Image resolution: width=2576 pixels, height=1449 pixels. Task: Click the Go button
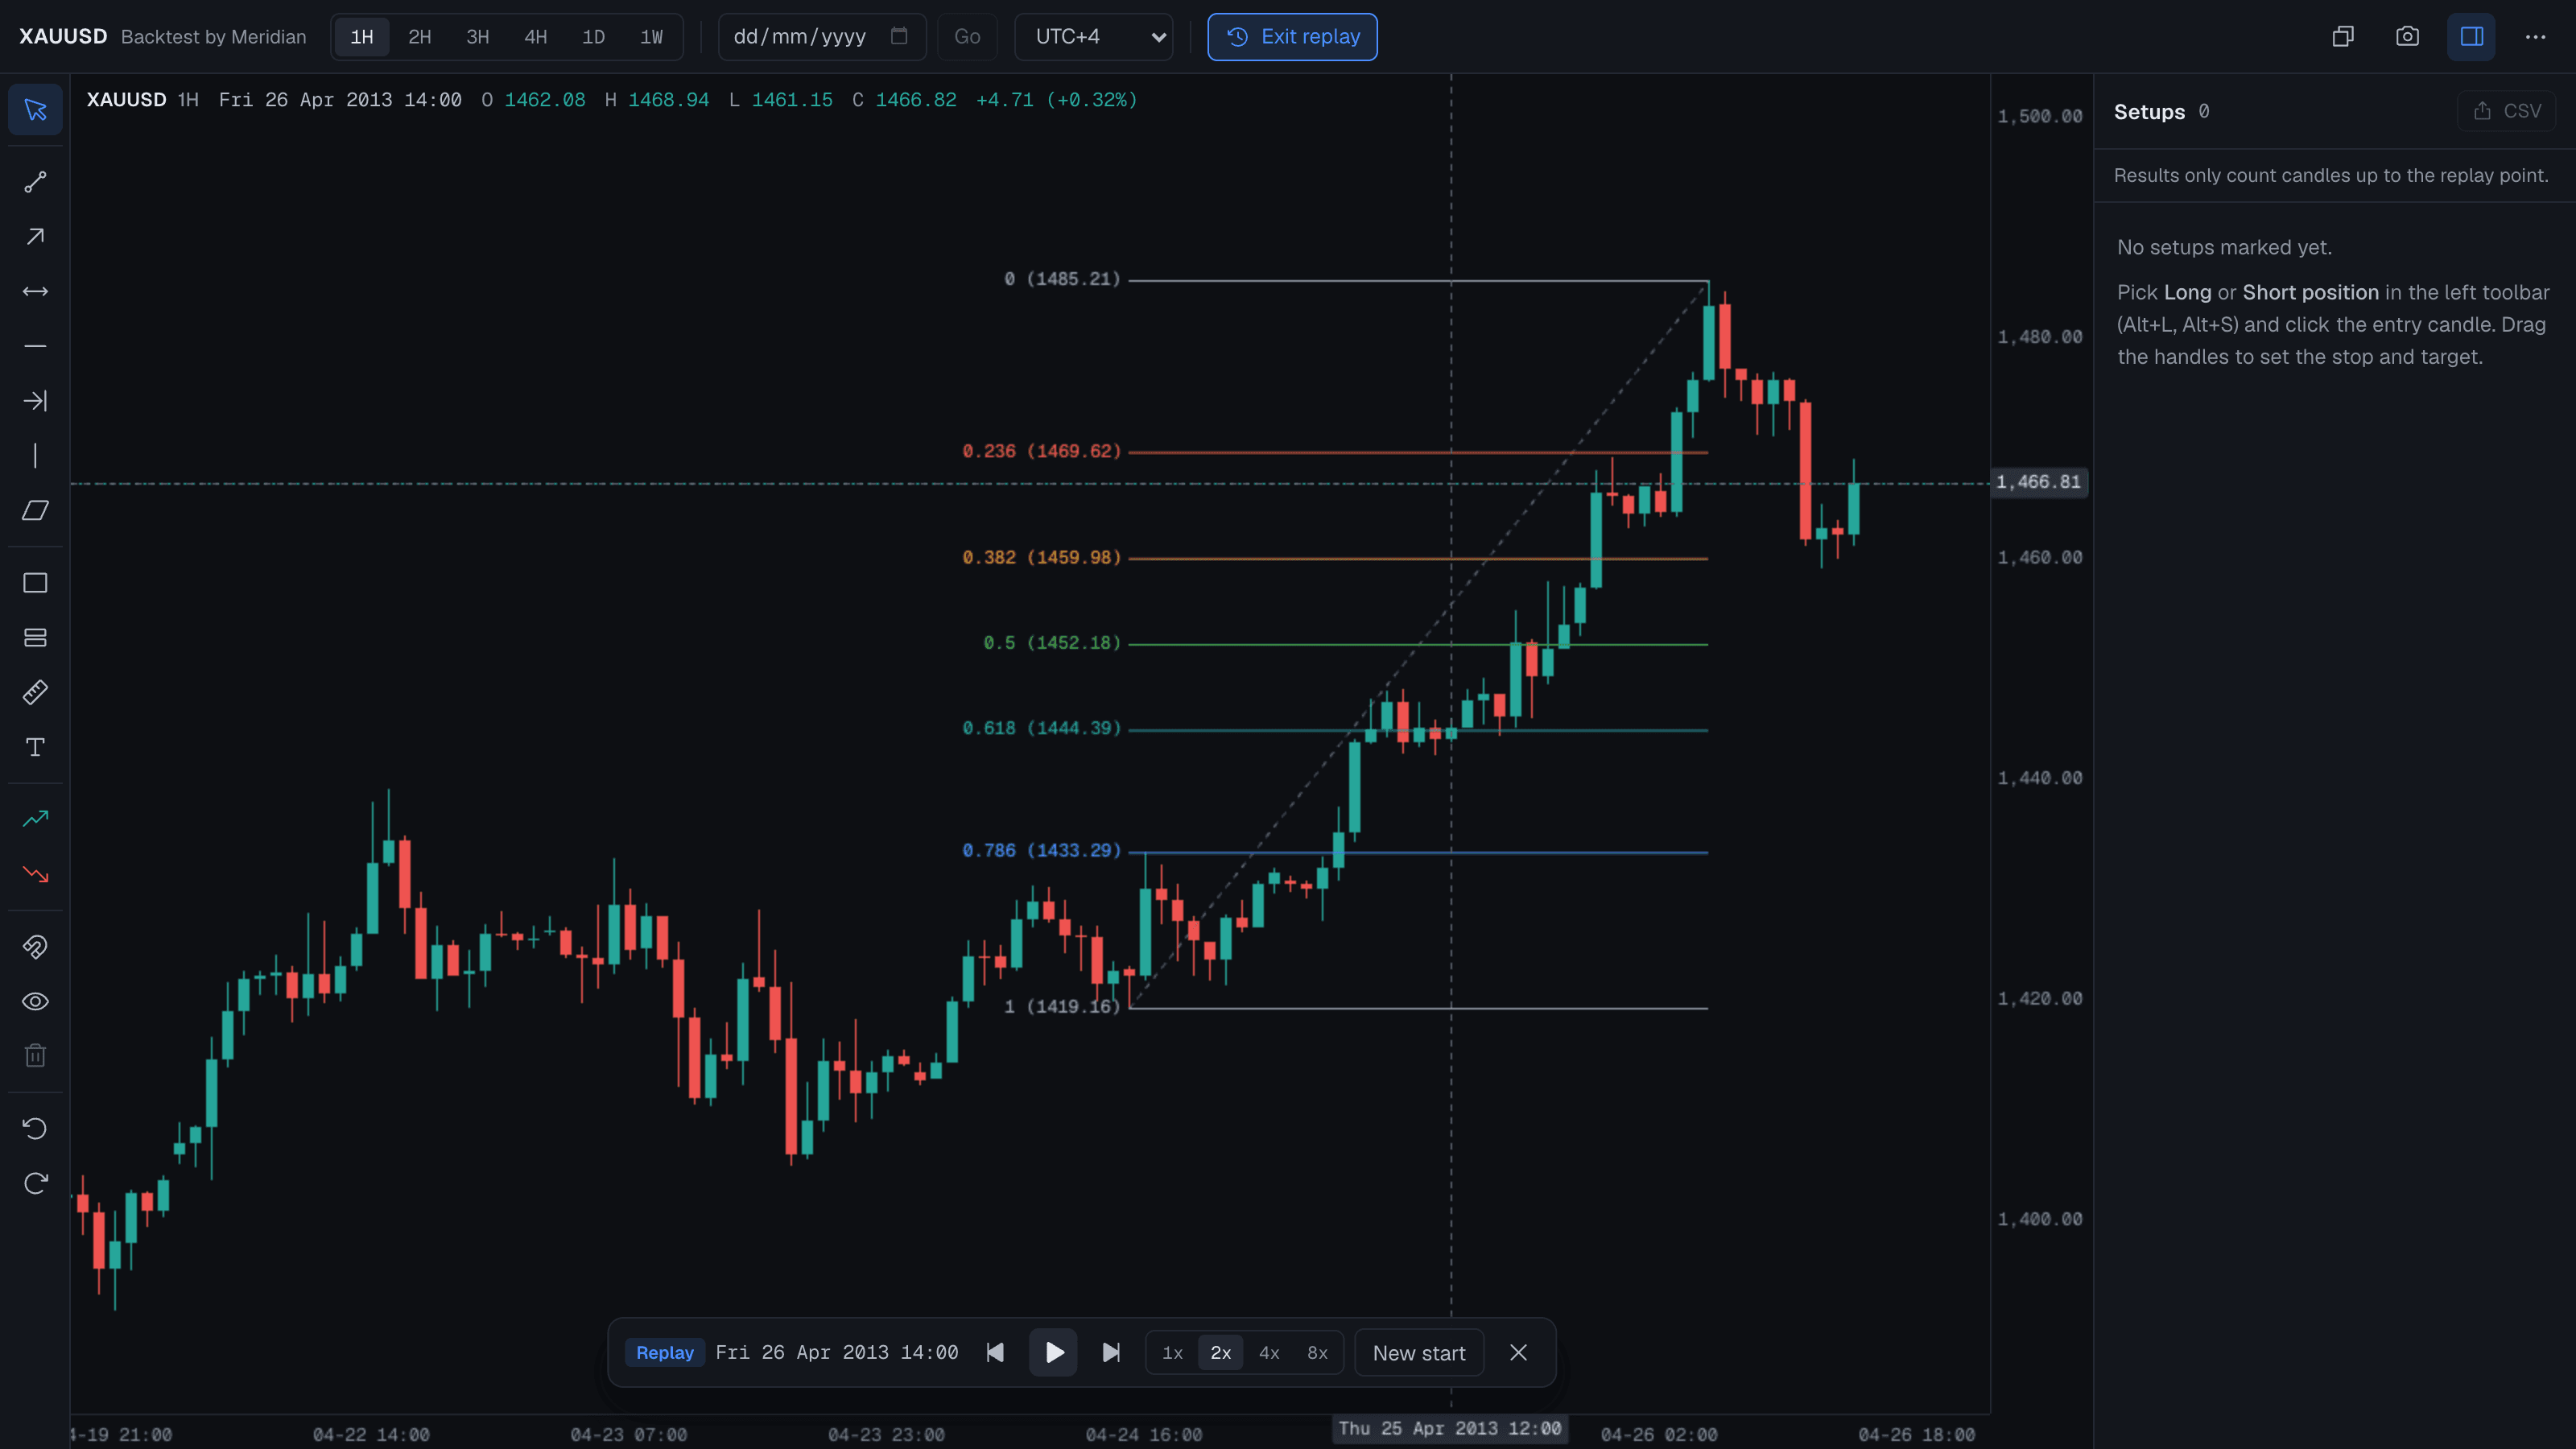coord(967,37)
